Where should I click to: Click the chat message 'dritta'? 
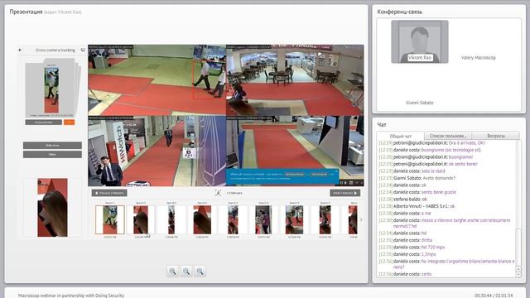pos(426,240)
